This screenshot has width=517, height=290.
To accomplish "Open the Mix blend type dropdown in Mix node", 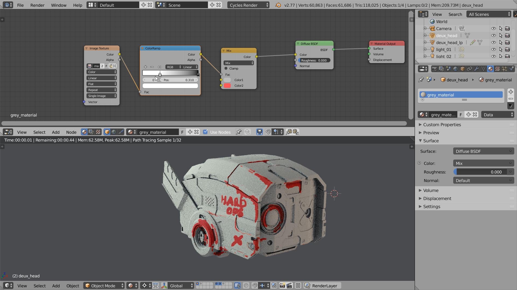I will (239, 63).
